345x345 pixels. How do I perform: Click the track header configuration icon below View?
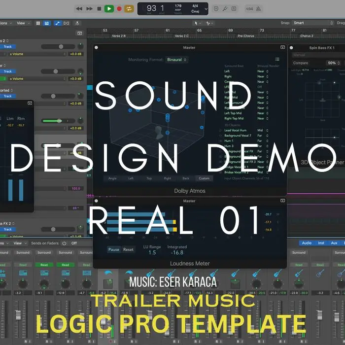(80, 33)
